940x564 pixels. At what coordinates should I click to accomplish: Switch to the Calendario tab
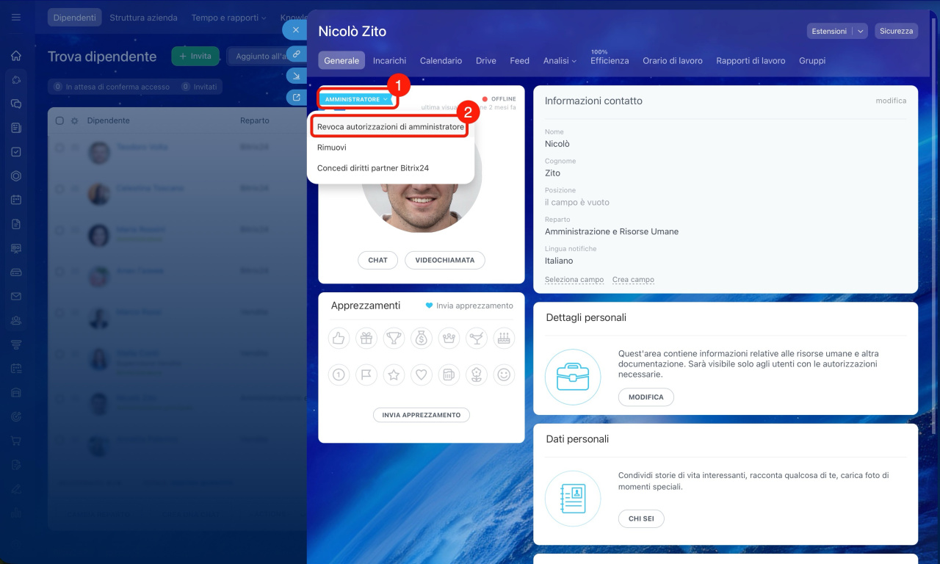[441, 61]
